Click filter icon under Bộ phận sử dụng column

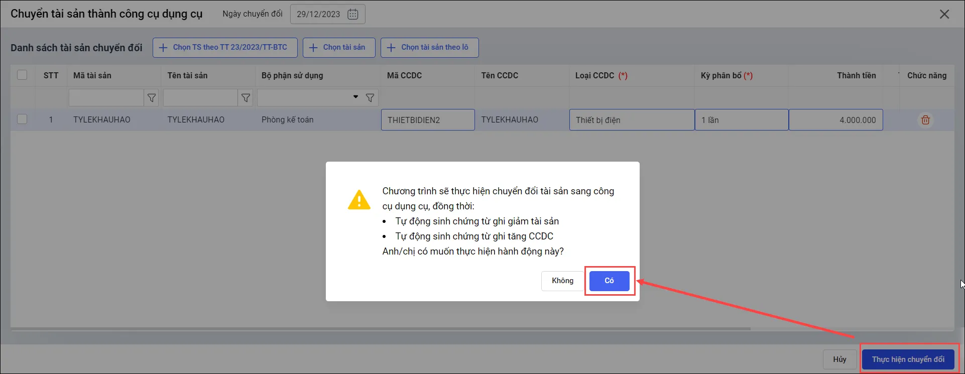point(370,98)
